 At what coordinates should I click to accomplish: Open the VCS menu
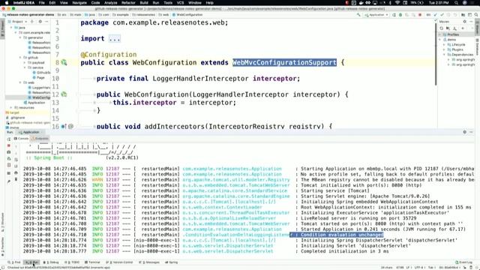tap(180, 3)
